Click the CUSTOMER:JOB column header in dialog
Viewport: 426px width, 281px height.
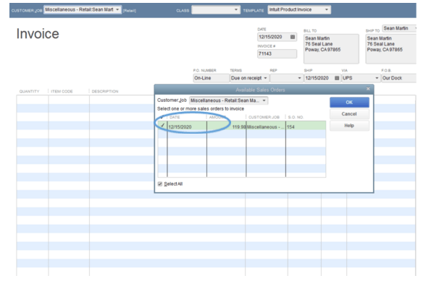coord(264,117)
